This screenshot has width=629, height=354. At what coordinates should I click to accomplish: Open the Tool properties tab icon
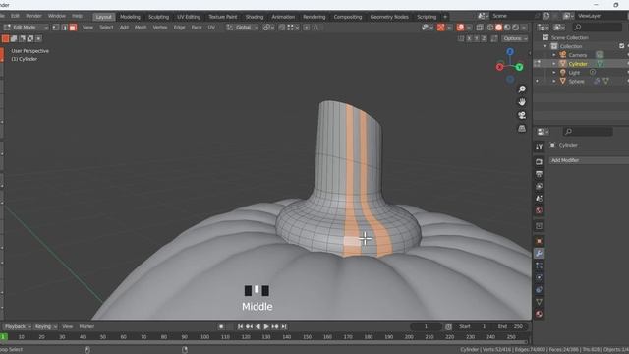coord(539,147)
